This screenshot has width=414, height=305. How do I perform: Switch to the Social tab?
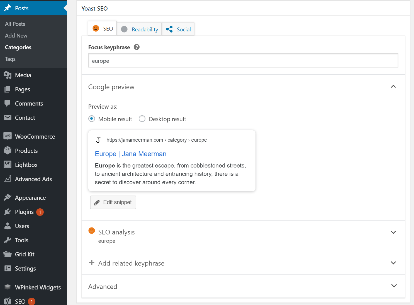click(178, 29)
